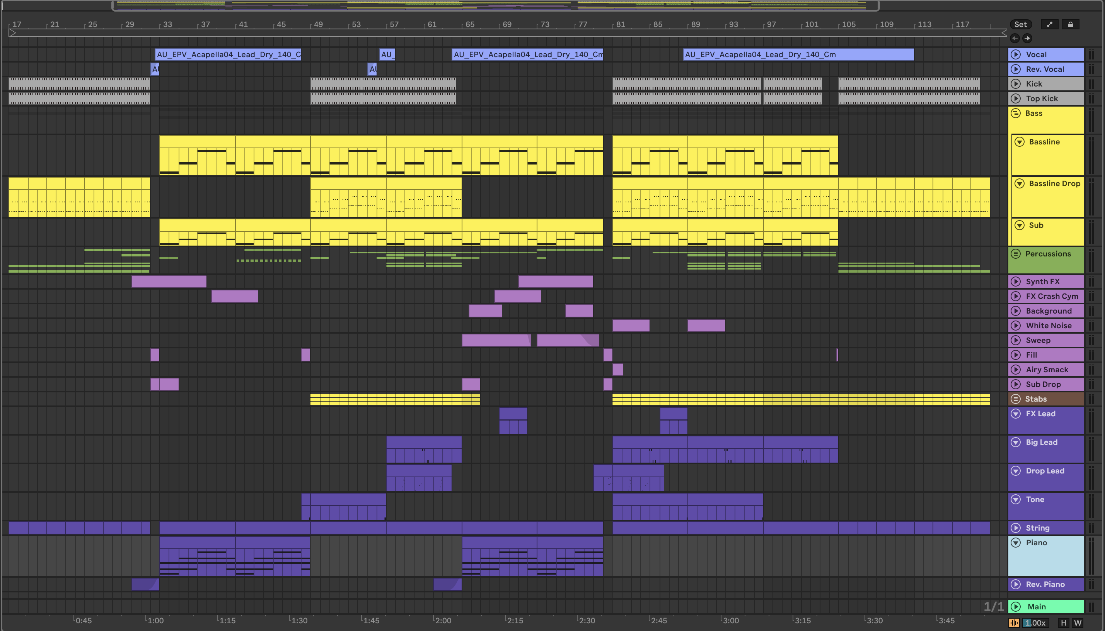Toggle optimize arrangement width W
Viewport: 1105px width, 631px height.
tap(1078, 623)
